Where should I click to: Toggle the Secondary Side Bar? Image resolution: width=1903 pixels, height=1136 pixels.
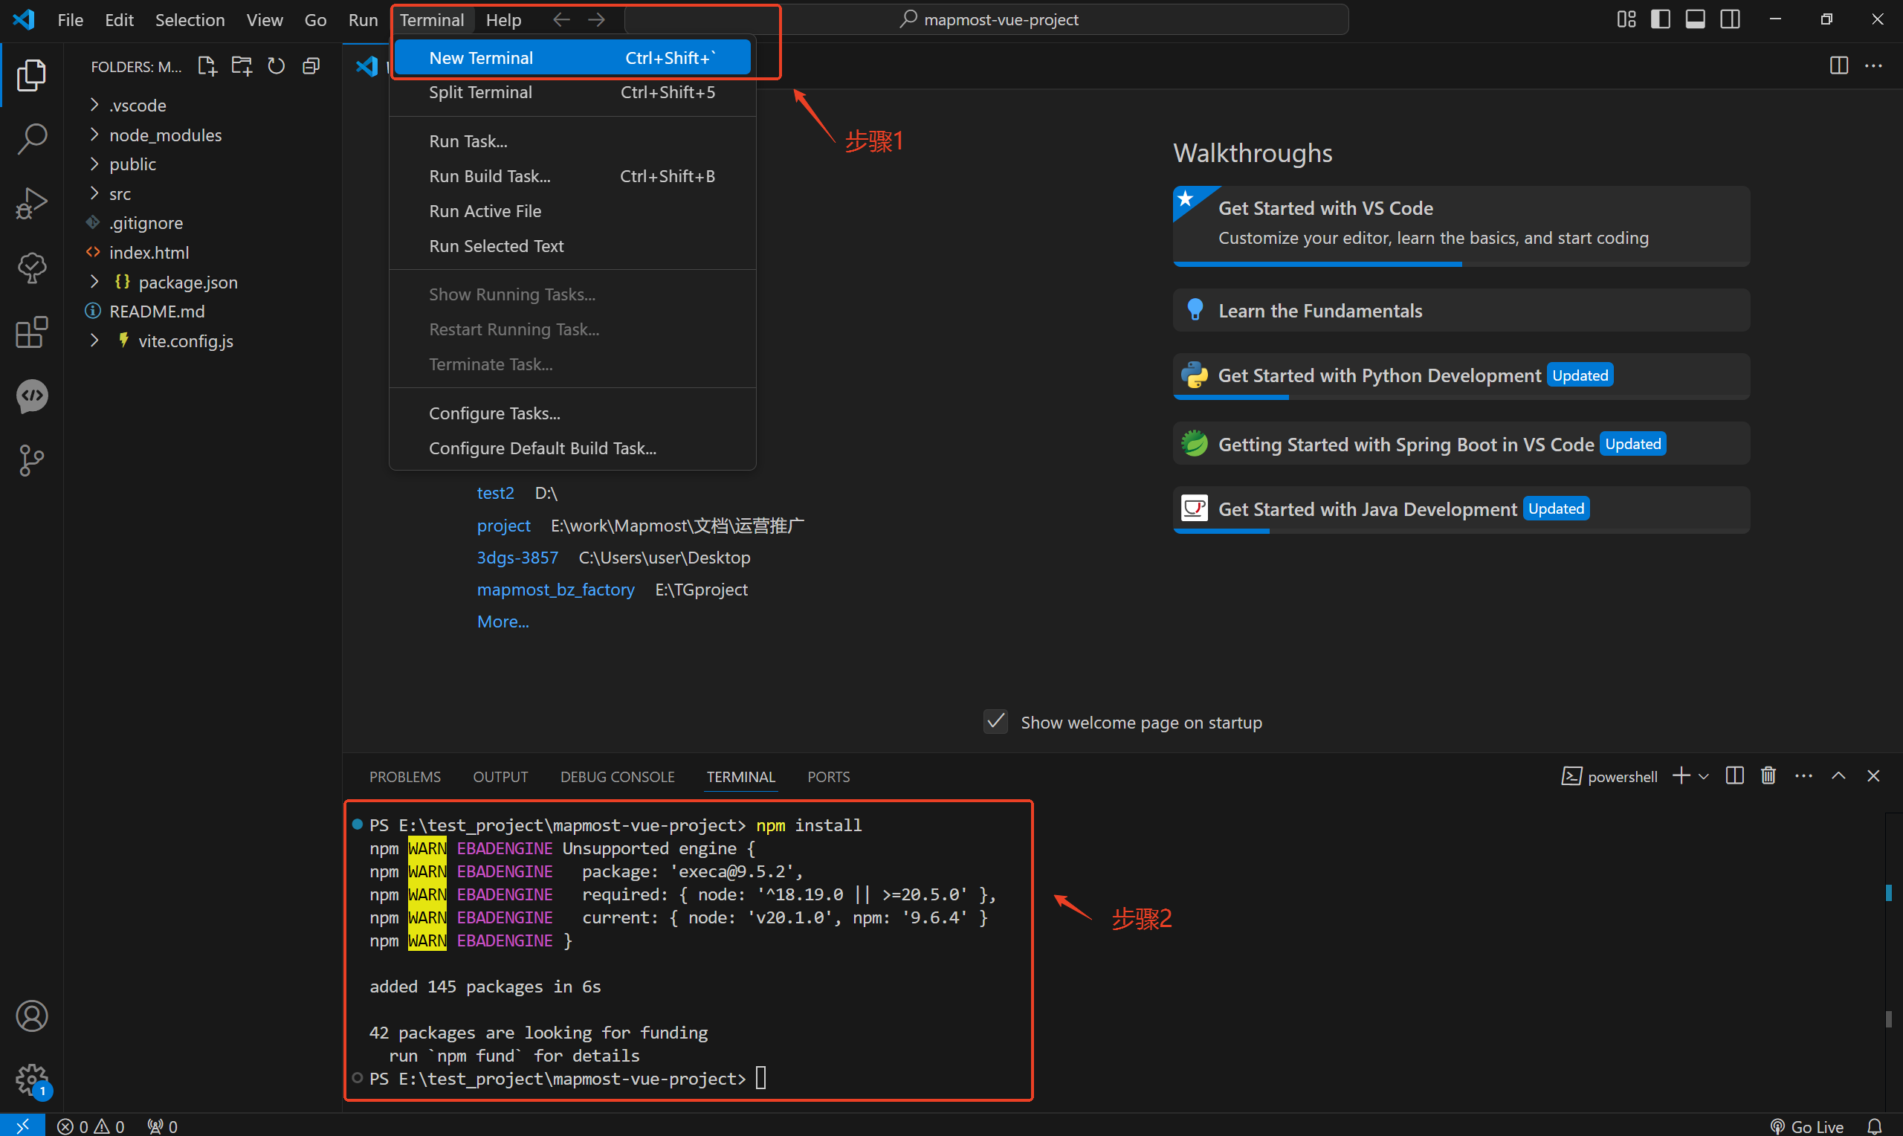(1730, 19)
